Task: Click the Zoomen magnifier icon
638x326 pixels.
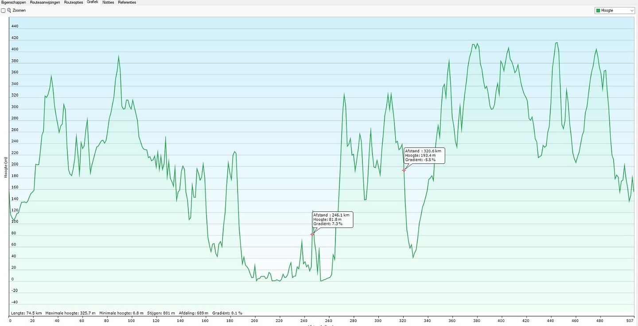Action: click(9, 10)
